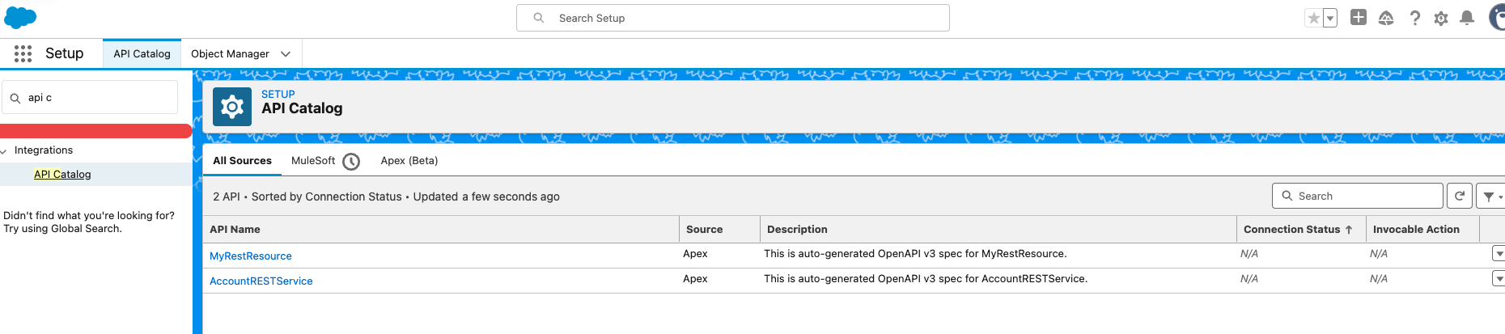This screenshot has height=334, width=1505.
Task: Click the clock icon beside MuleSoft
Action: pyautogui.click(x=351, y=162)
